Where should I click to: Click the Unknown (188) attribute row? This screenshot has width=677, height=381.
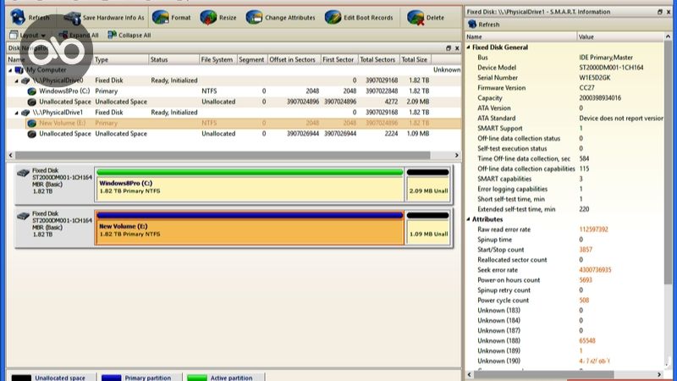tap(564, 341)
